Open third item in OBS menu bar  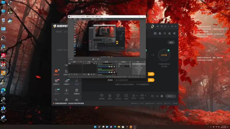(80, 19)
